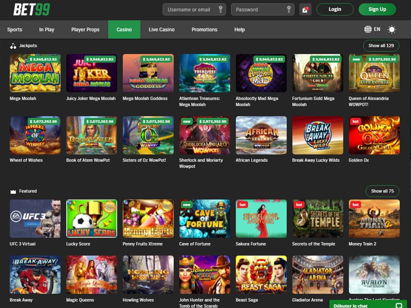The width and height of the screenshot is (411, 308).
Task: Open the In Play tab
Action: (47, 30)
